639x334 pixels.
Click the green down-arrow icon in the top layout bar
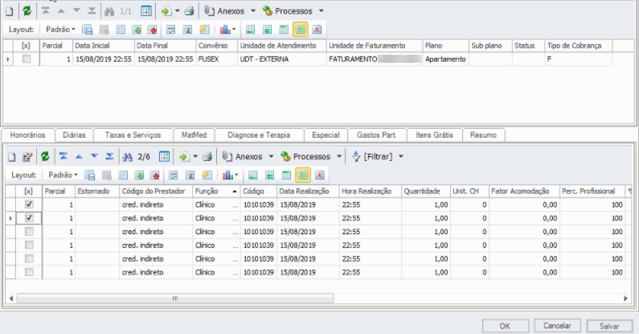pos(137,29)
